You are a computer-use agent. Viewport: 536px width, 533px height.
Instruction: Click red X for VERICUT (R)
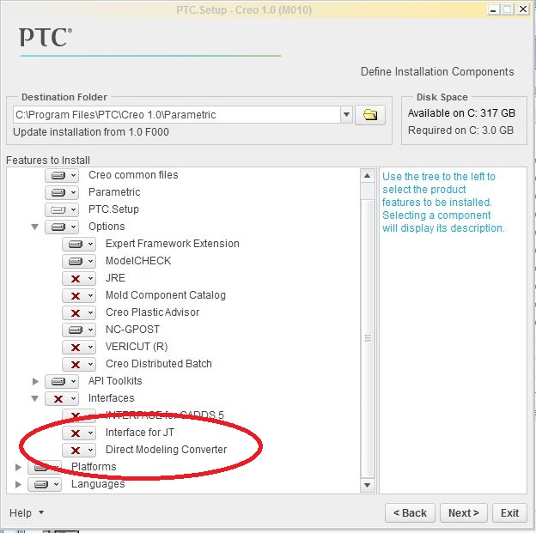[x=76, y=347]
